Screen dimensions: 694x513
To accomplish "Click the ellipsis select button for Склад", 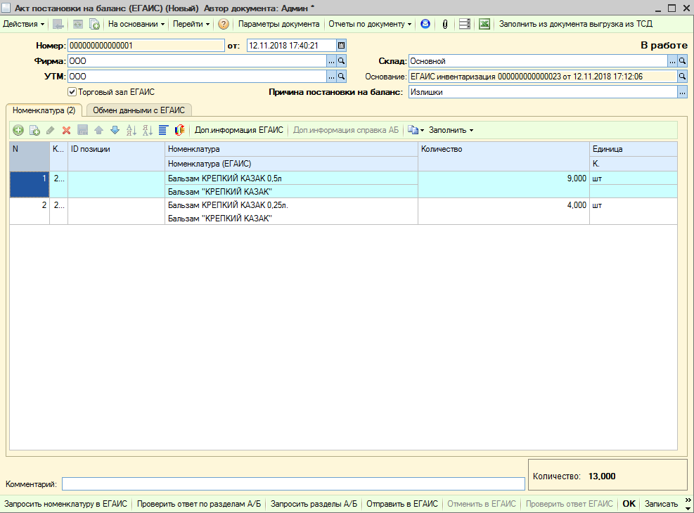I will point(672,61).
